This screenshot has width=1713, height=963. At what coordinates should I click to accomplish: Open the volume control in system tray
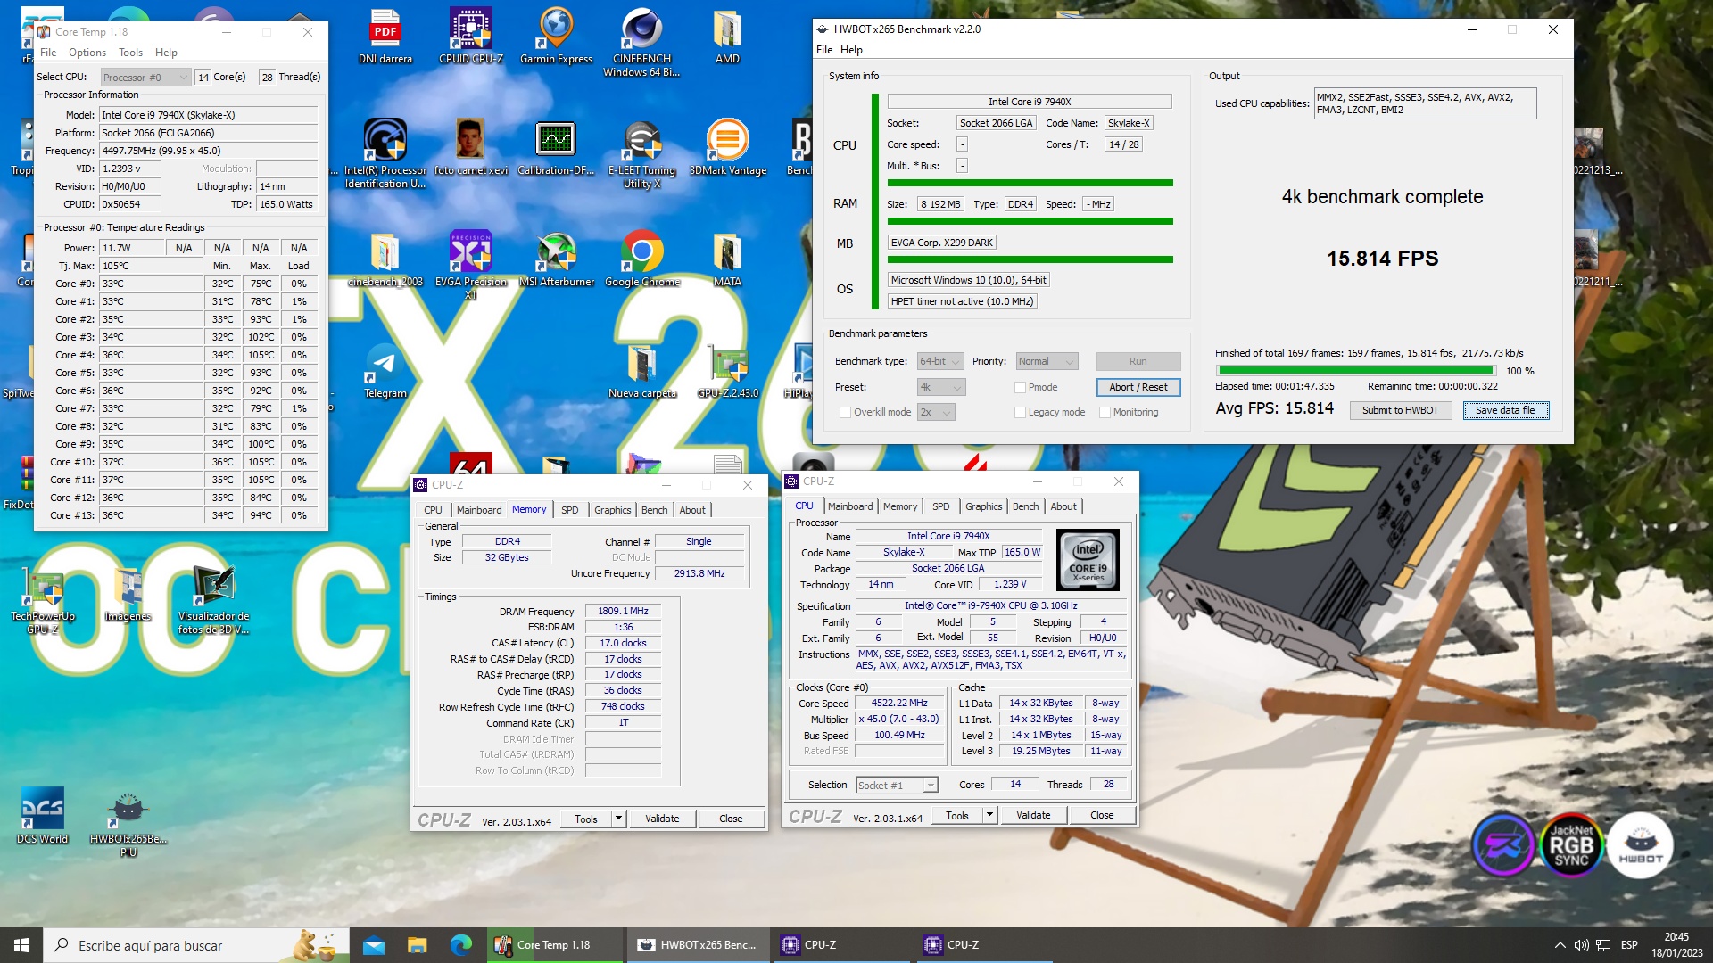(1581, 945)
